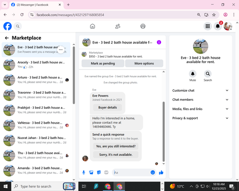Open the Chrome profile icon
239x191 pixels.
(225, 15)
